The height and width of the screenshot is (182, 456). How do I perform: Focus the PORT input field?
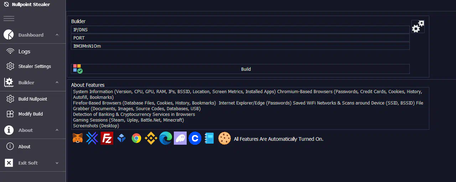click(x=240, y=38)
